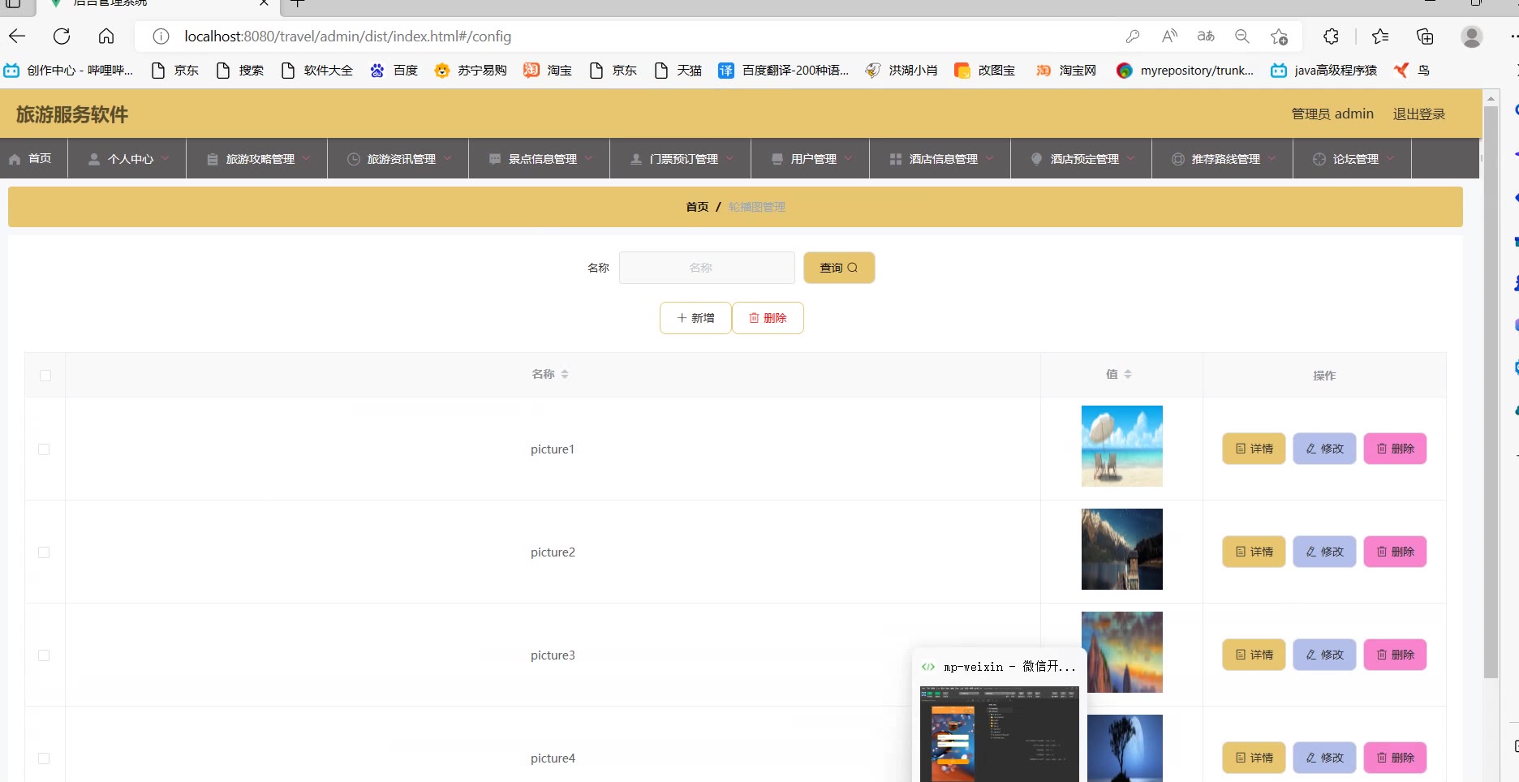Image resolution: width=1519 pixels, height=782 pixels.
Task: Click 删除 for picture1 row
Action: click(1395, 449)
